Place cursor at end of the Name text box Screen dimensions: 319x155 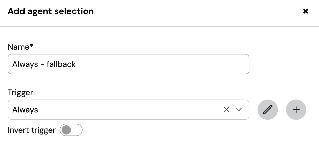[x=163, y=64]
